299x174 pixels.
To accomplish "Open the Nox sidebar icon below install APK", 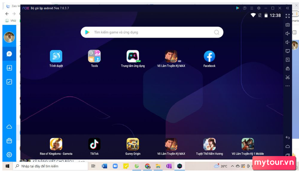I will click(x=287, y=69).
